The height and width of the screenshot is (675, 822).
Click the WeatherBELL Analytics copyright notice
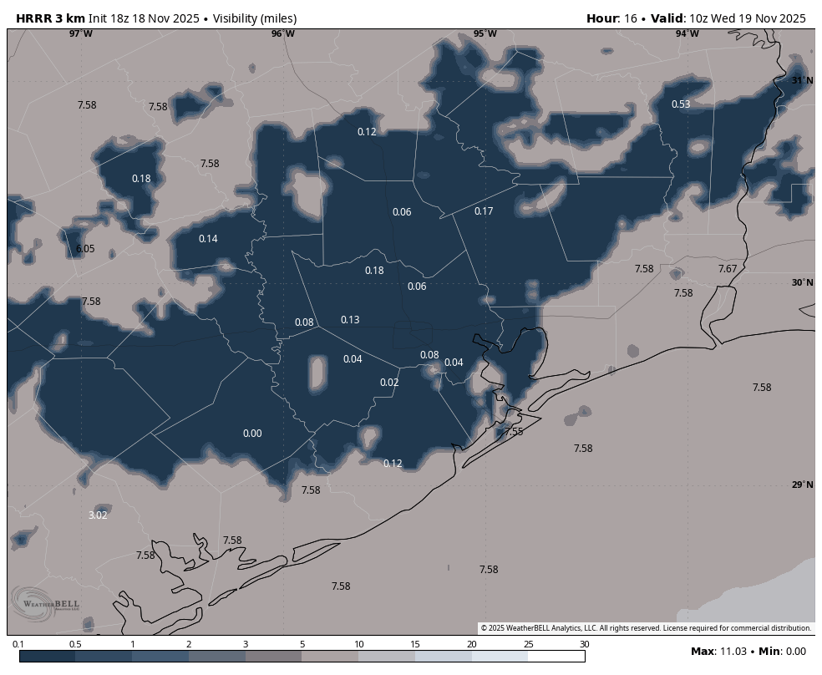[646, 628]
